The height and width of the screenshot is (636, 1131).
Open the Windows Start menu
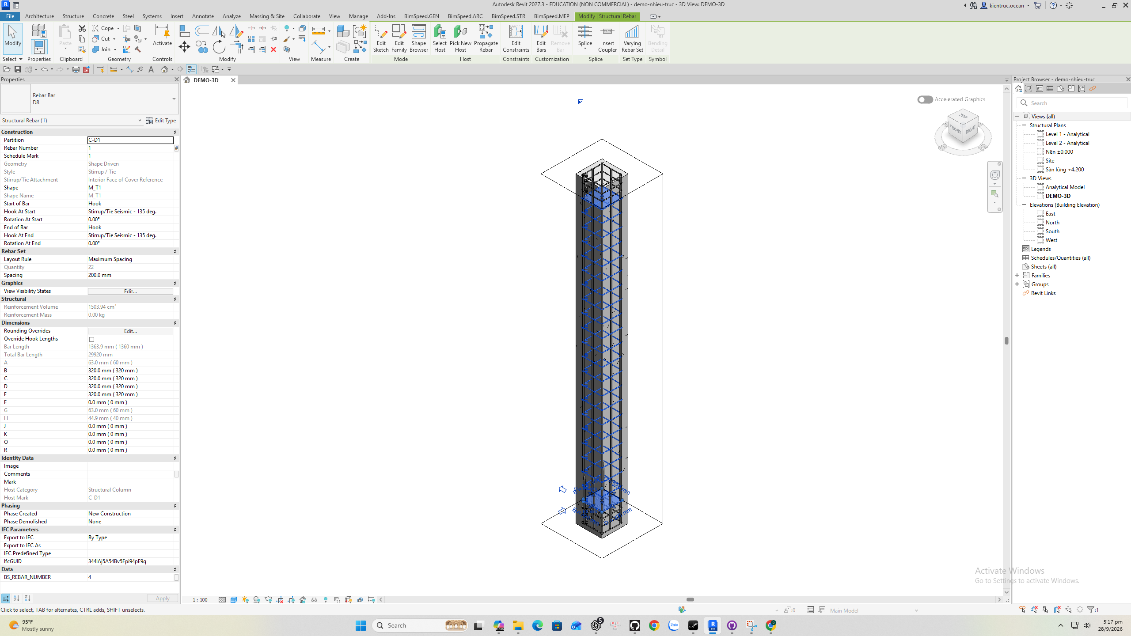(361, 625)
